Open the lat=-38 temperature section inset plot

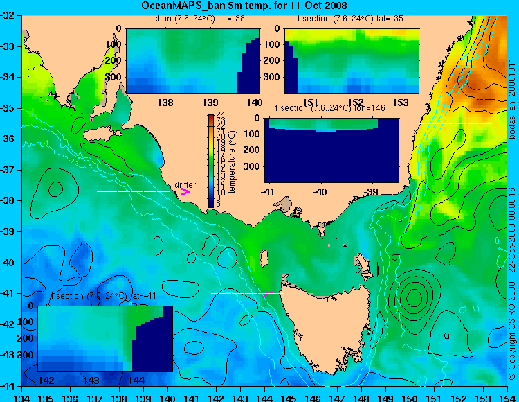193,61
